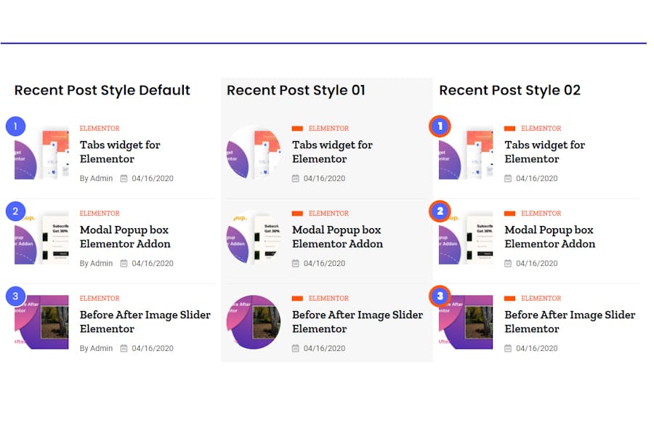
Task: Click orange-ringed number 2 badge in Style 02
Action: pyautogui.click(x=440, y=211)
